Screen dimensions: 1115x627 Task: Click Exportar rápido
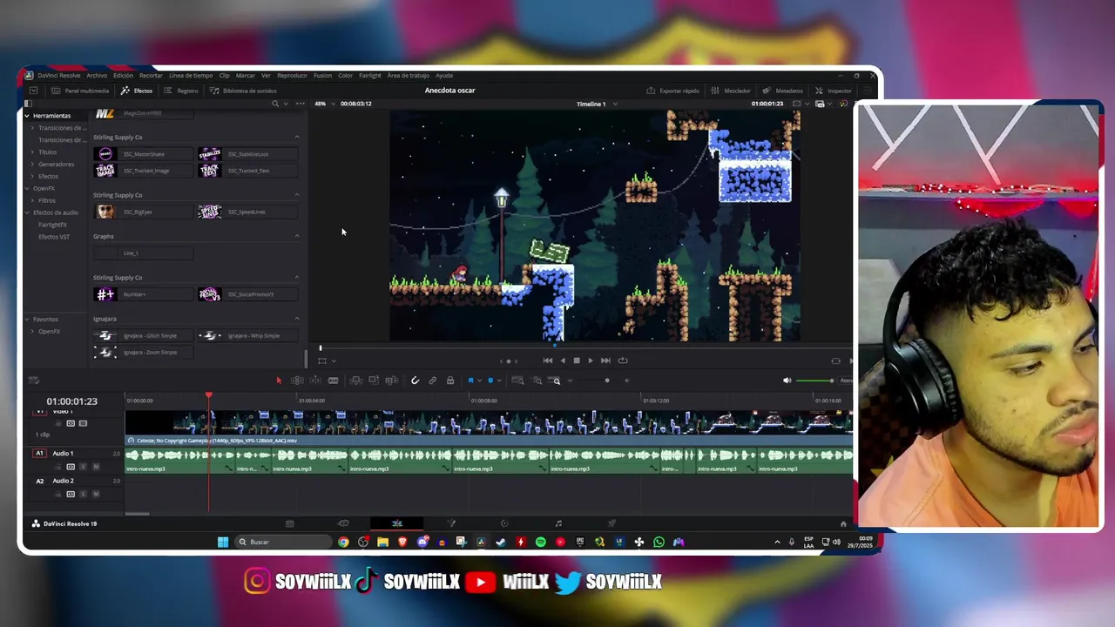point(673,91)
